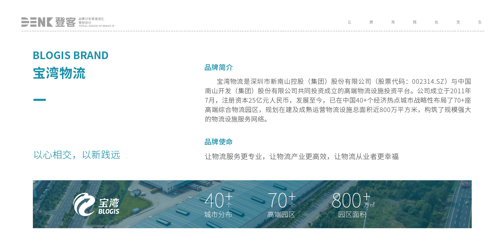Click the 宝湾 BLOGIS wordmark in the banner
This screenshot has width=504, height=247.
(109, 206)
